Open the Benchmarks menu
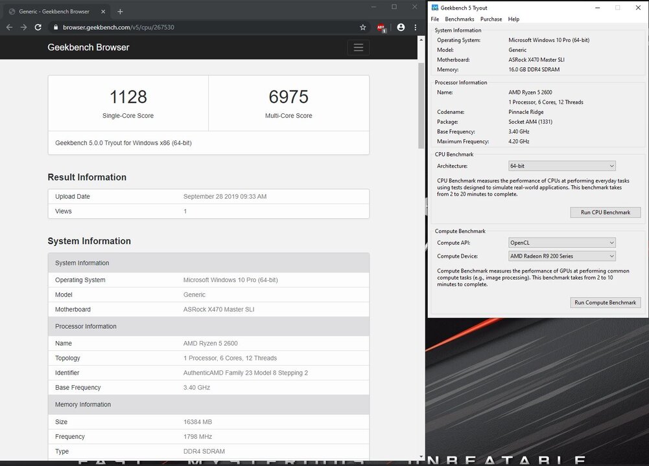 pyautogui.click(x=460, y=19)
